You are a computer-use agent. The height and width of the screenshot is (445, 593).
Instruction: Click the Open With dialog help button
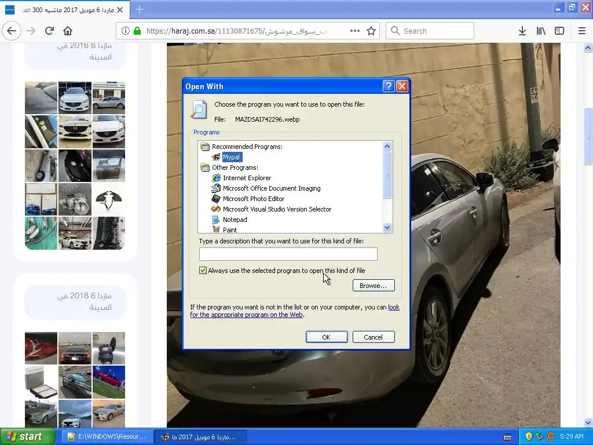[x=389, y=86]
